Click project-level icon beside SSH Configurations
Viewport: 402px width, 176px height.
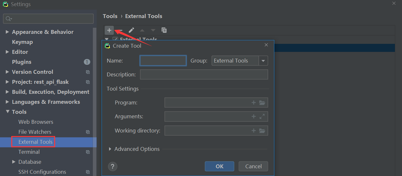click(x=88, y=172)
